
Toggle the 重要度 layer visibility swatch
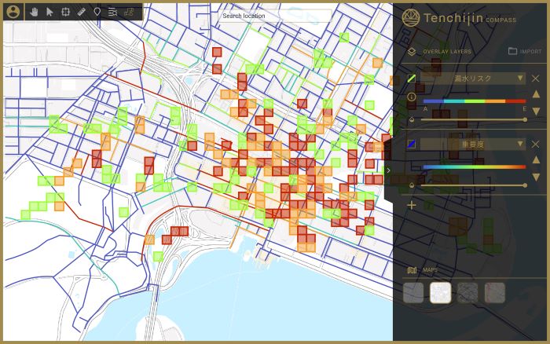click(x=411, y=145)
